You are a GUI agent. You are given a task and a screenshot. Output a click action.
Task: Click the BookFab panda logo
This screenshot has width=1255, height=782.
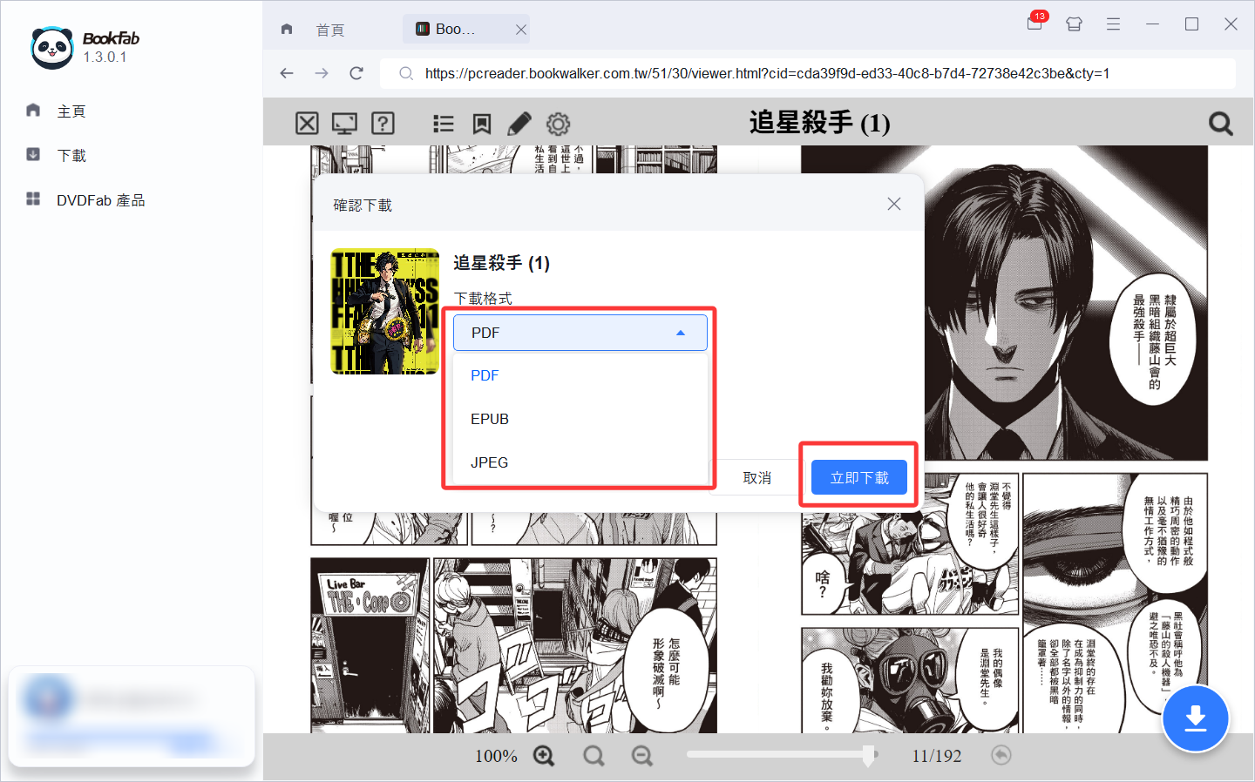pyautogui.click(x=52, y=47)
